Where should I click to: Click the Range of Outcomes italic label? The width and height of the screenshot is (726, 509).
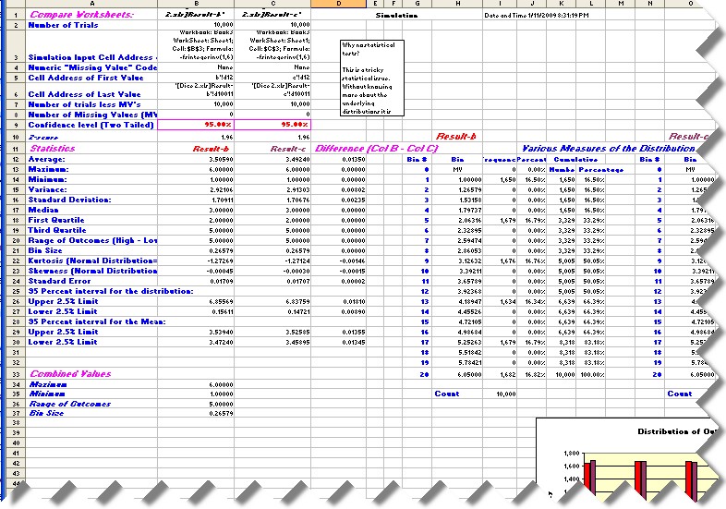tap(70, 404)
